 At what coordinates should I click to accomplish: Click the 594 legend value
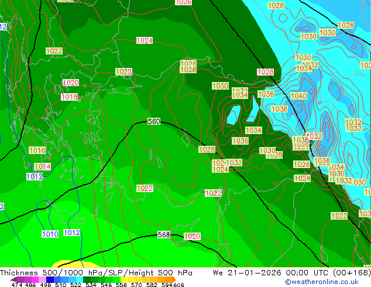pos(167,285)
